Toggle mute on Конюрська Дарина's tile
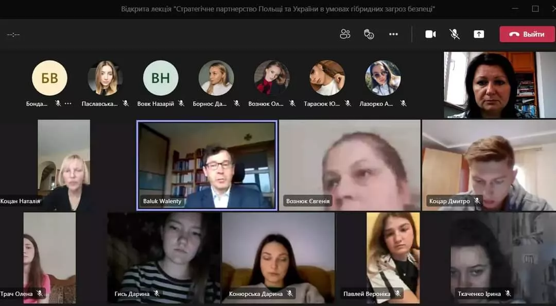556x306 pixels. tap(290, 293)
